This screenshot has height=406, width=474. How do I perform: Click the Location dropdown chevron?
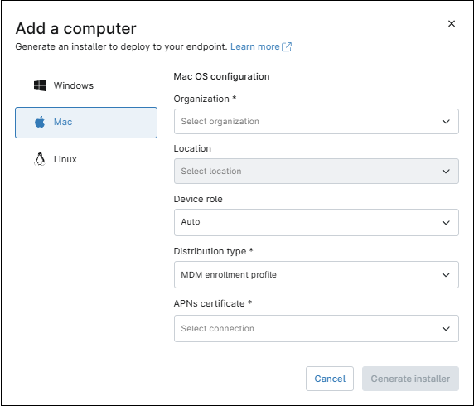446,172
